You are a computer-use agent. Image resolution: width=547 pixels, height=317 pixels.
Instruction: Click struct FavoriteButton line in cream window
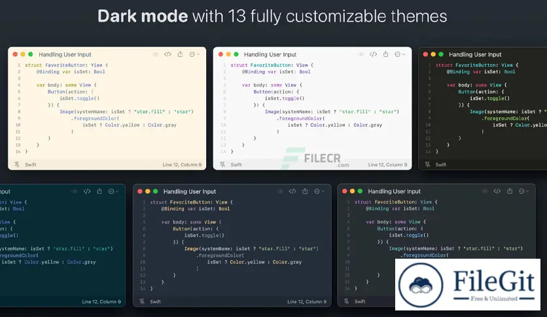pyautogui.click(x=66, y=65)
